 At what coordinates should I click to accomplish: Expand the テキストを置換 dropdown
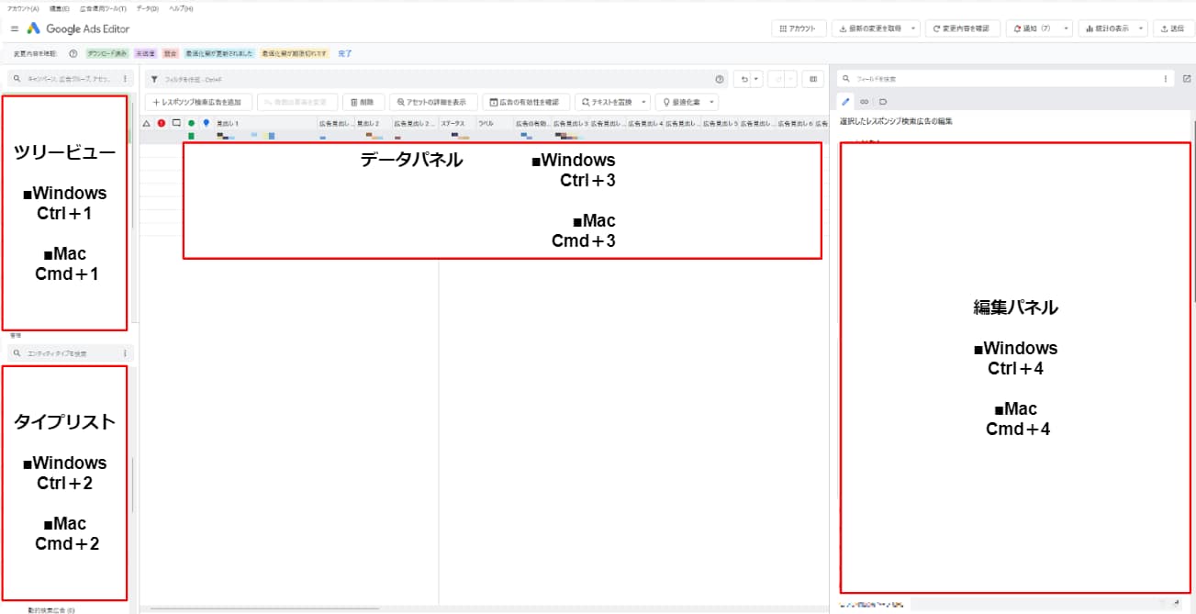pos(643,102)
